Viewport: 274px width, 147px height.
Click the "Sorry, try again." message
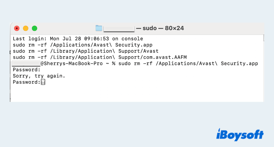[x=39, y=76]
